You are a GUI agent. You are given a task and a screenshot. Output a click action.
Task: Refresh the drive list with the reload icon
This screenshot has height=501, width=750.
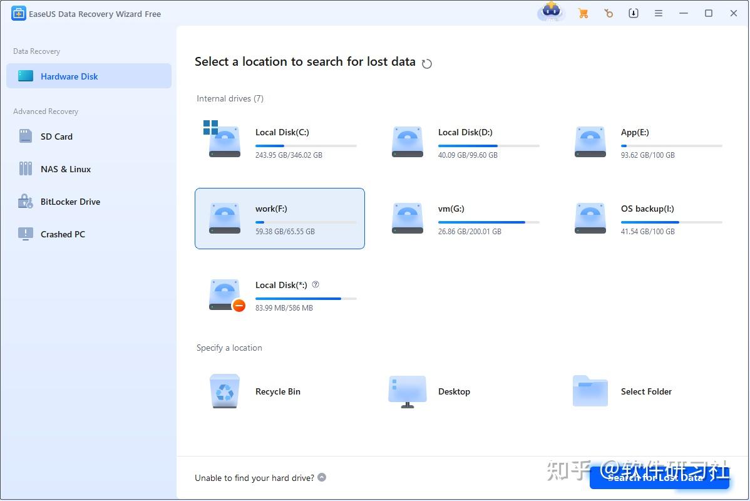[427, 64]
